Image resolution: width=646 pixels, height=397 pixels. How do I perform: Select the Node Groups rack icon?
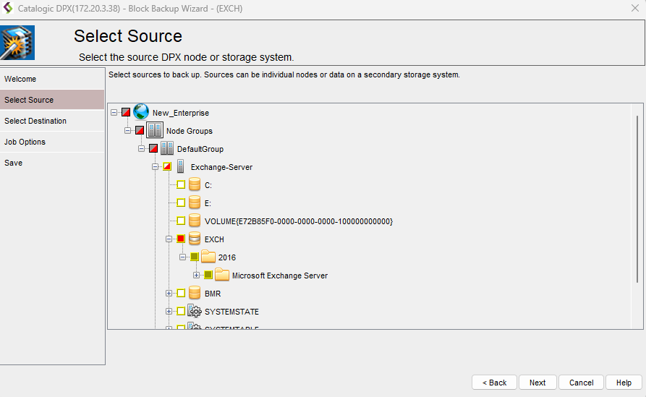[154, 130]
